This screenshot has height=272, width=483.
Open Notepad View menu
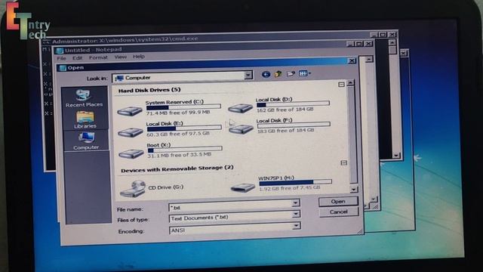point(121,57)
